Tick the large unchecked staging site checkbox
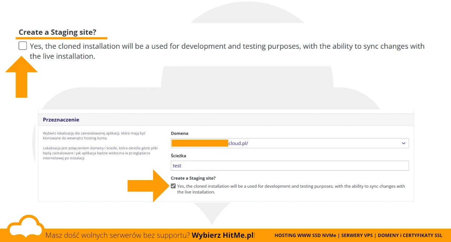 click(x=23, y=46)
